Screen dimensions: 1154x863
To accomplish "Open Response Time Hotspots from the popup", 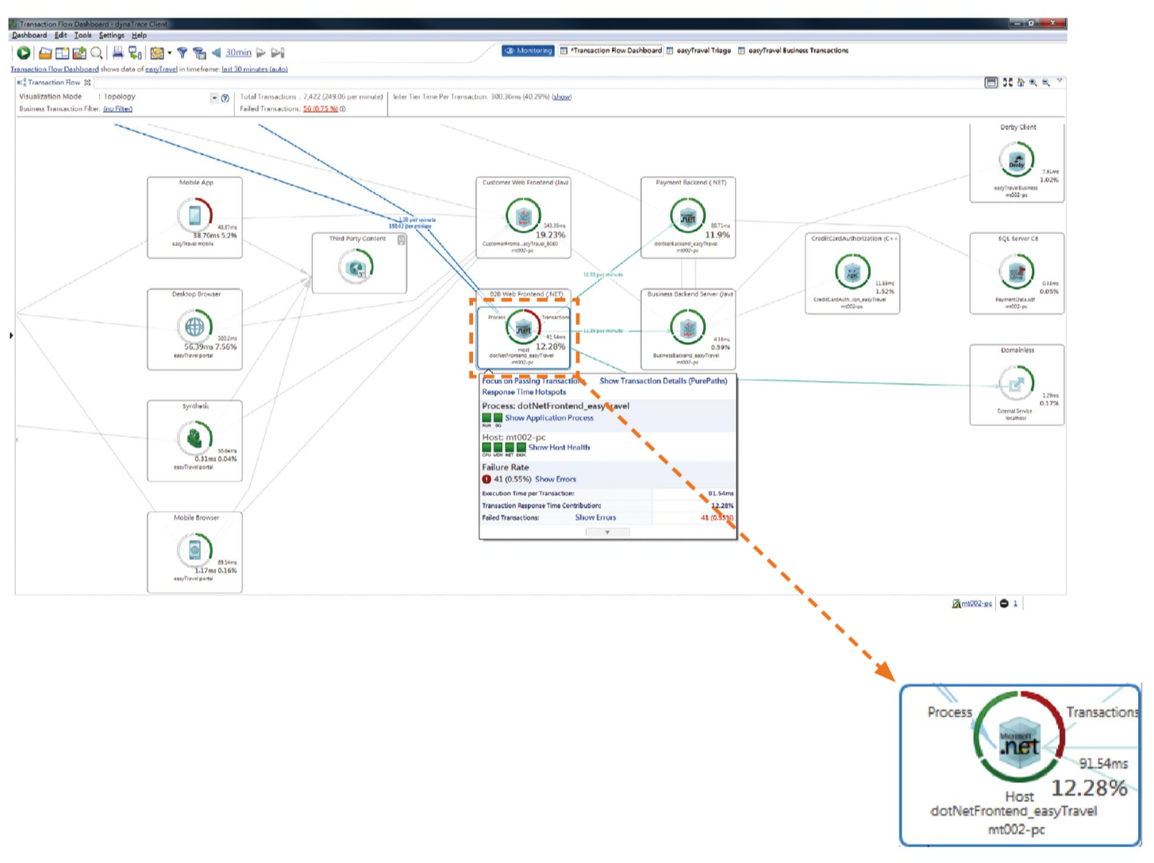I will tap(524, 393).
